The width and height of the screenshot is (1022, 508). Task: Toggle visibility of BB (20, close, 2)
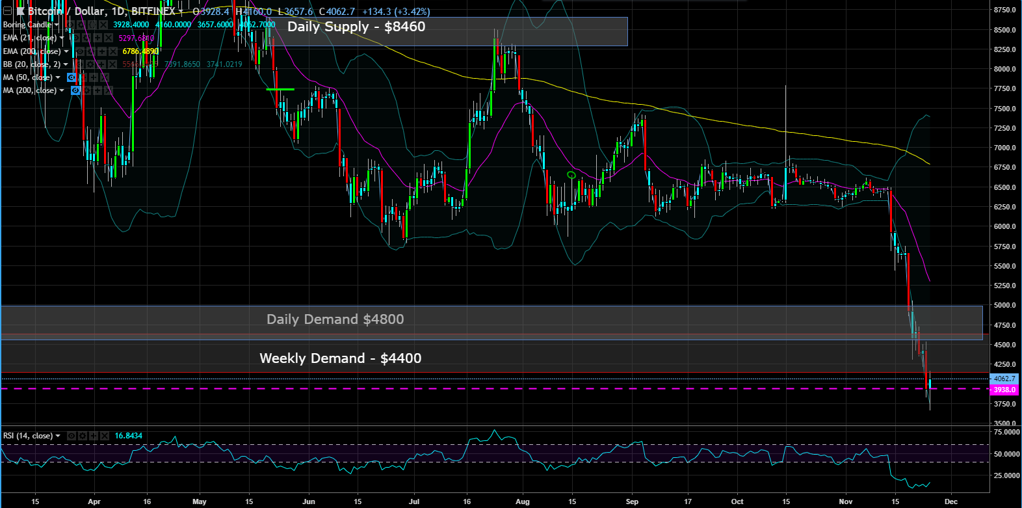coord(79,64)
